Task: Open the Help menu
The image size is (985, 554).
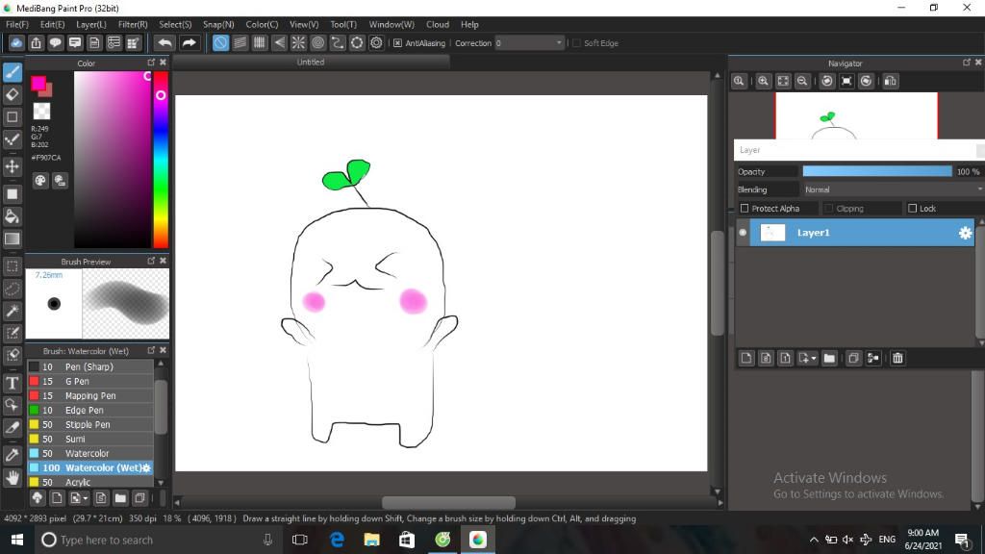Action: point(469,24)
